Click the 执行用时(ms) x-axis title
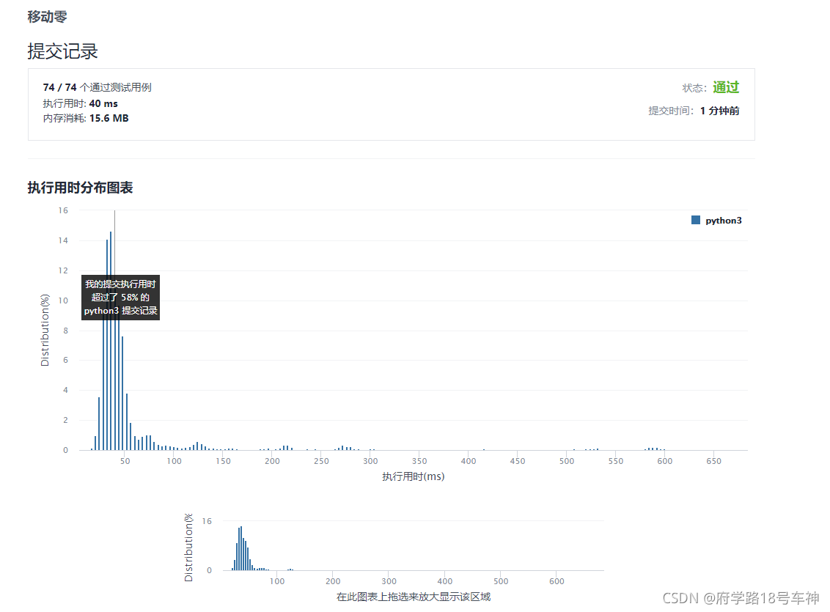Screen dimensions: 830x612 pyautogui.click(x=414, y=476)
